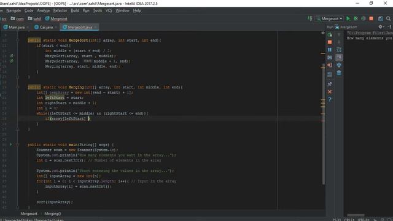Click recursive call gutter icon at second MergeSort call

tap(11, 61)
